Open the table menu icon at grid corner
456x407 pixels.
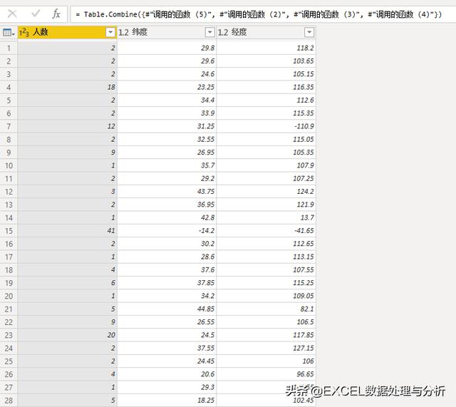(x=9, y=32)
